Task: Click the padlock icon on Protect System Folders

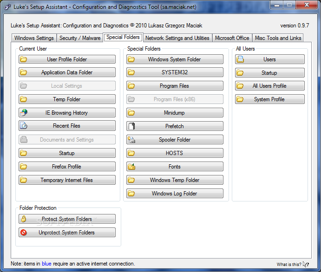Action: point(24,219)
